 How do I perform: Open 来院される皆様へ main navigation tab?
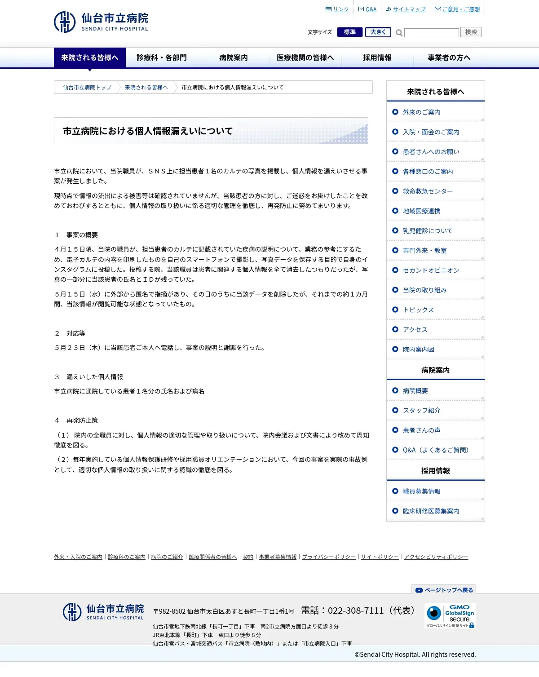coord(90,58)
